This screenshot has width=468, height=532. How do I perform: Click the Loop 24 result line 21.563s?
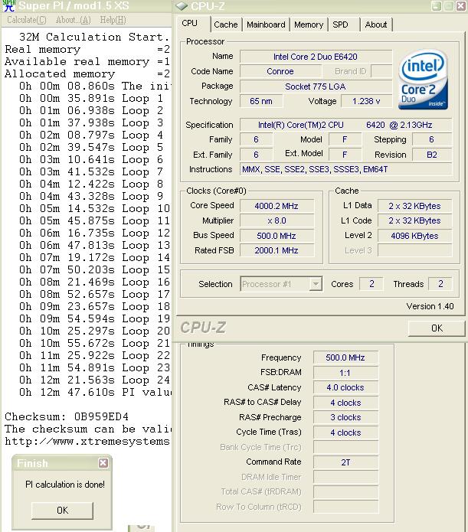(94, 380)
